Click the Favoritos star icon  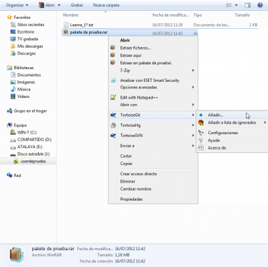tap(9, 17)
